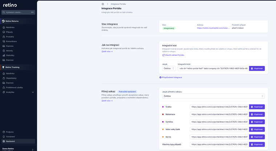
Task: Click the Statistiky chart icon
Action: click(x=4, y=55)
